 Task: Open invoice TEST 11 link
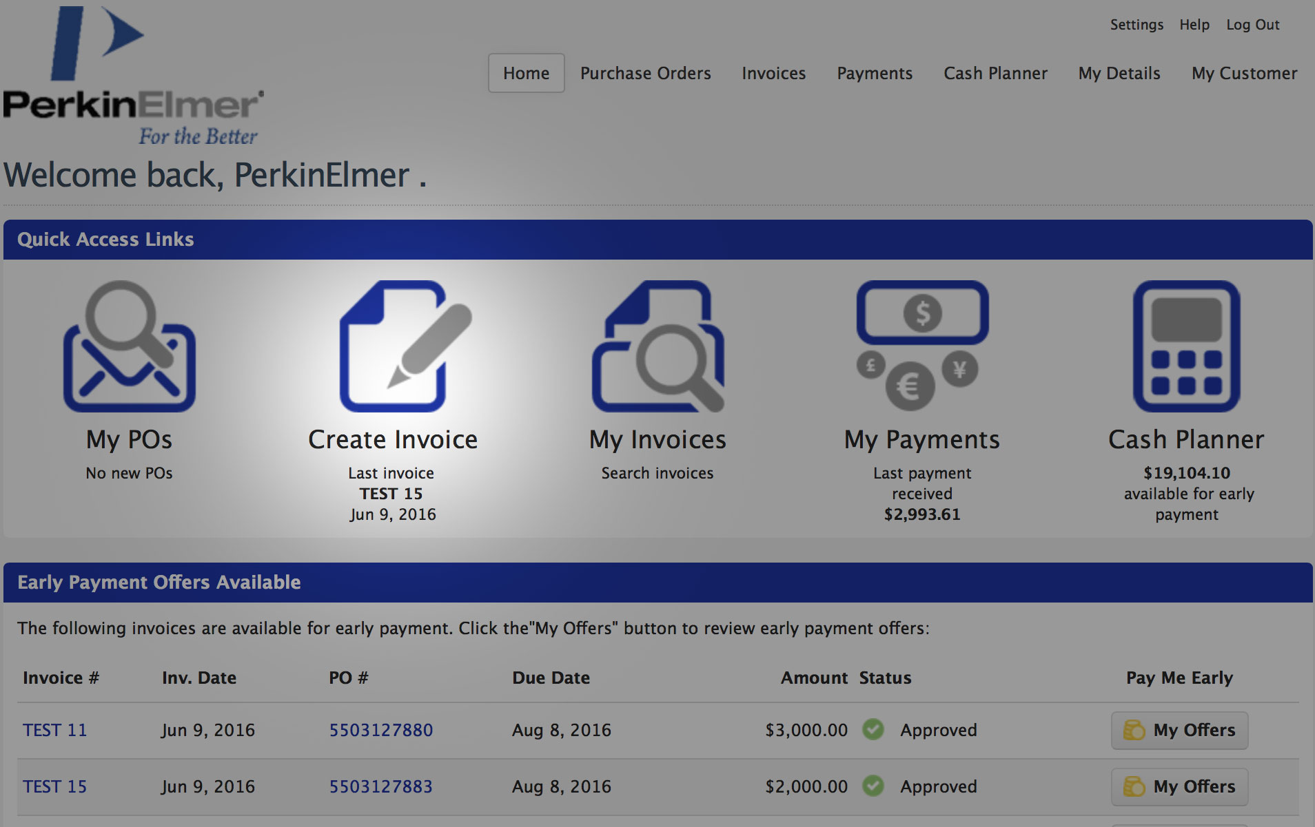pos(55,730)
